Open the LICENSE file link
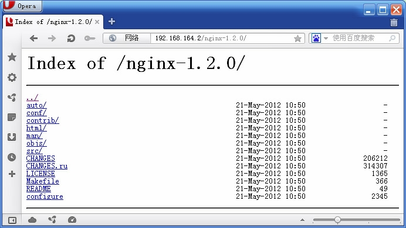This screenshot has height=228, width=406. tap(40, 174)
